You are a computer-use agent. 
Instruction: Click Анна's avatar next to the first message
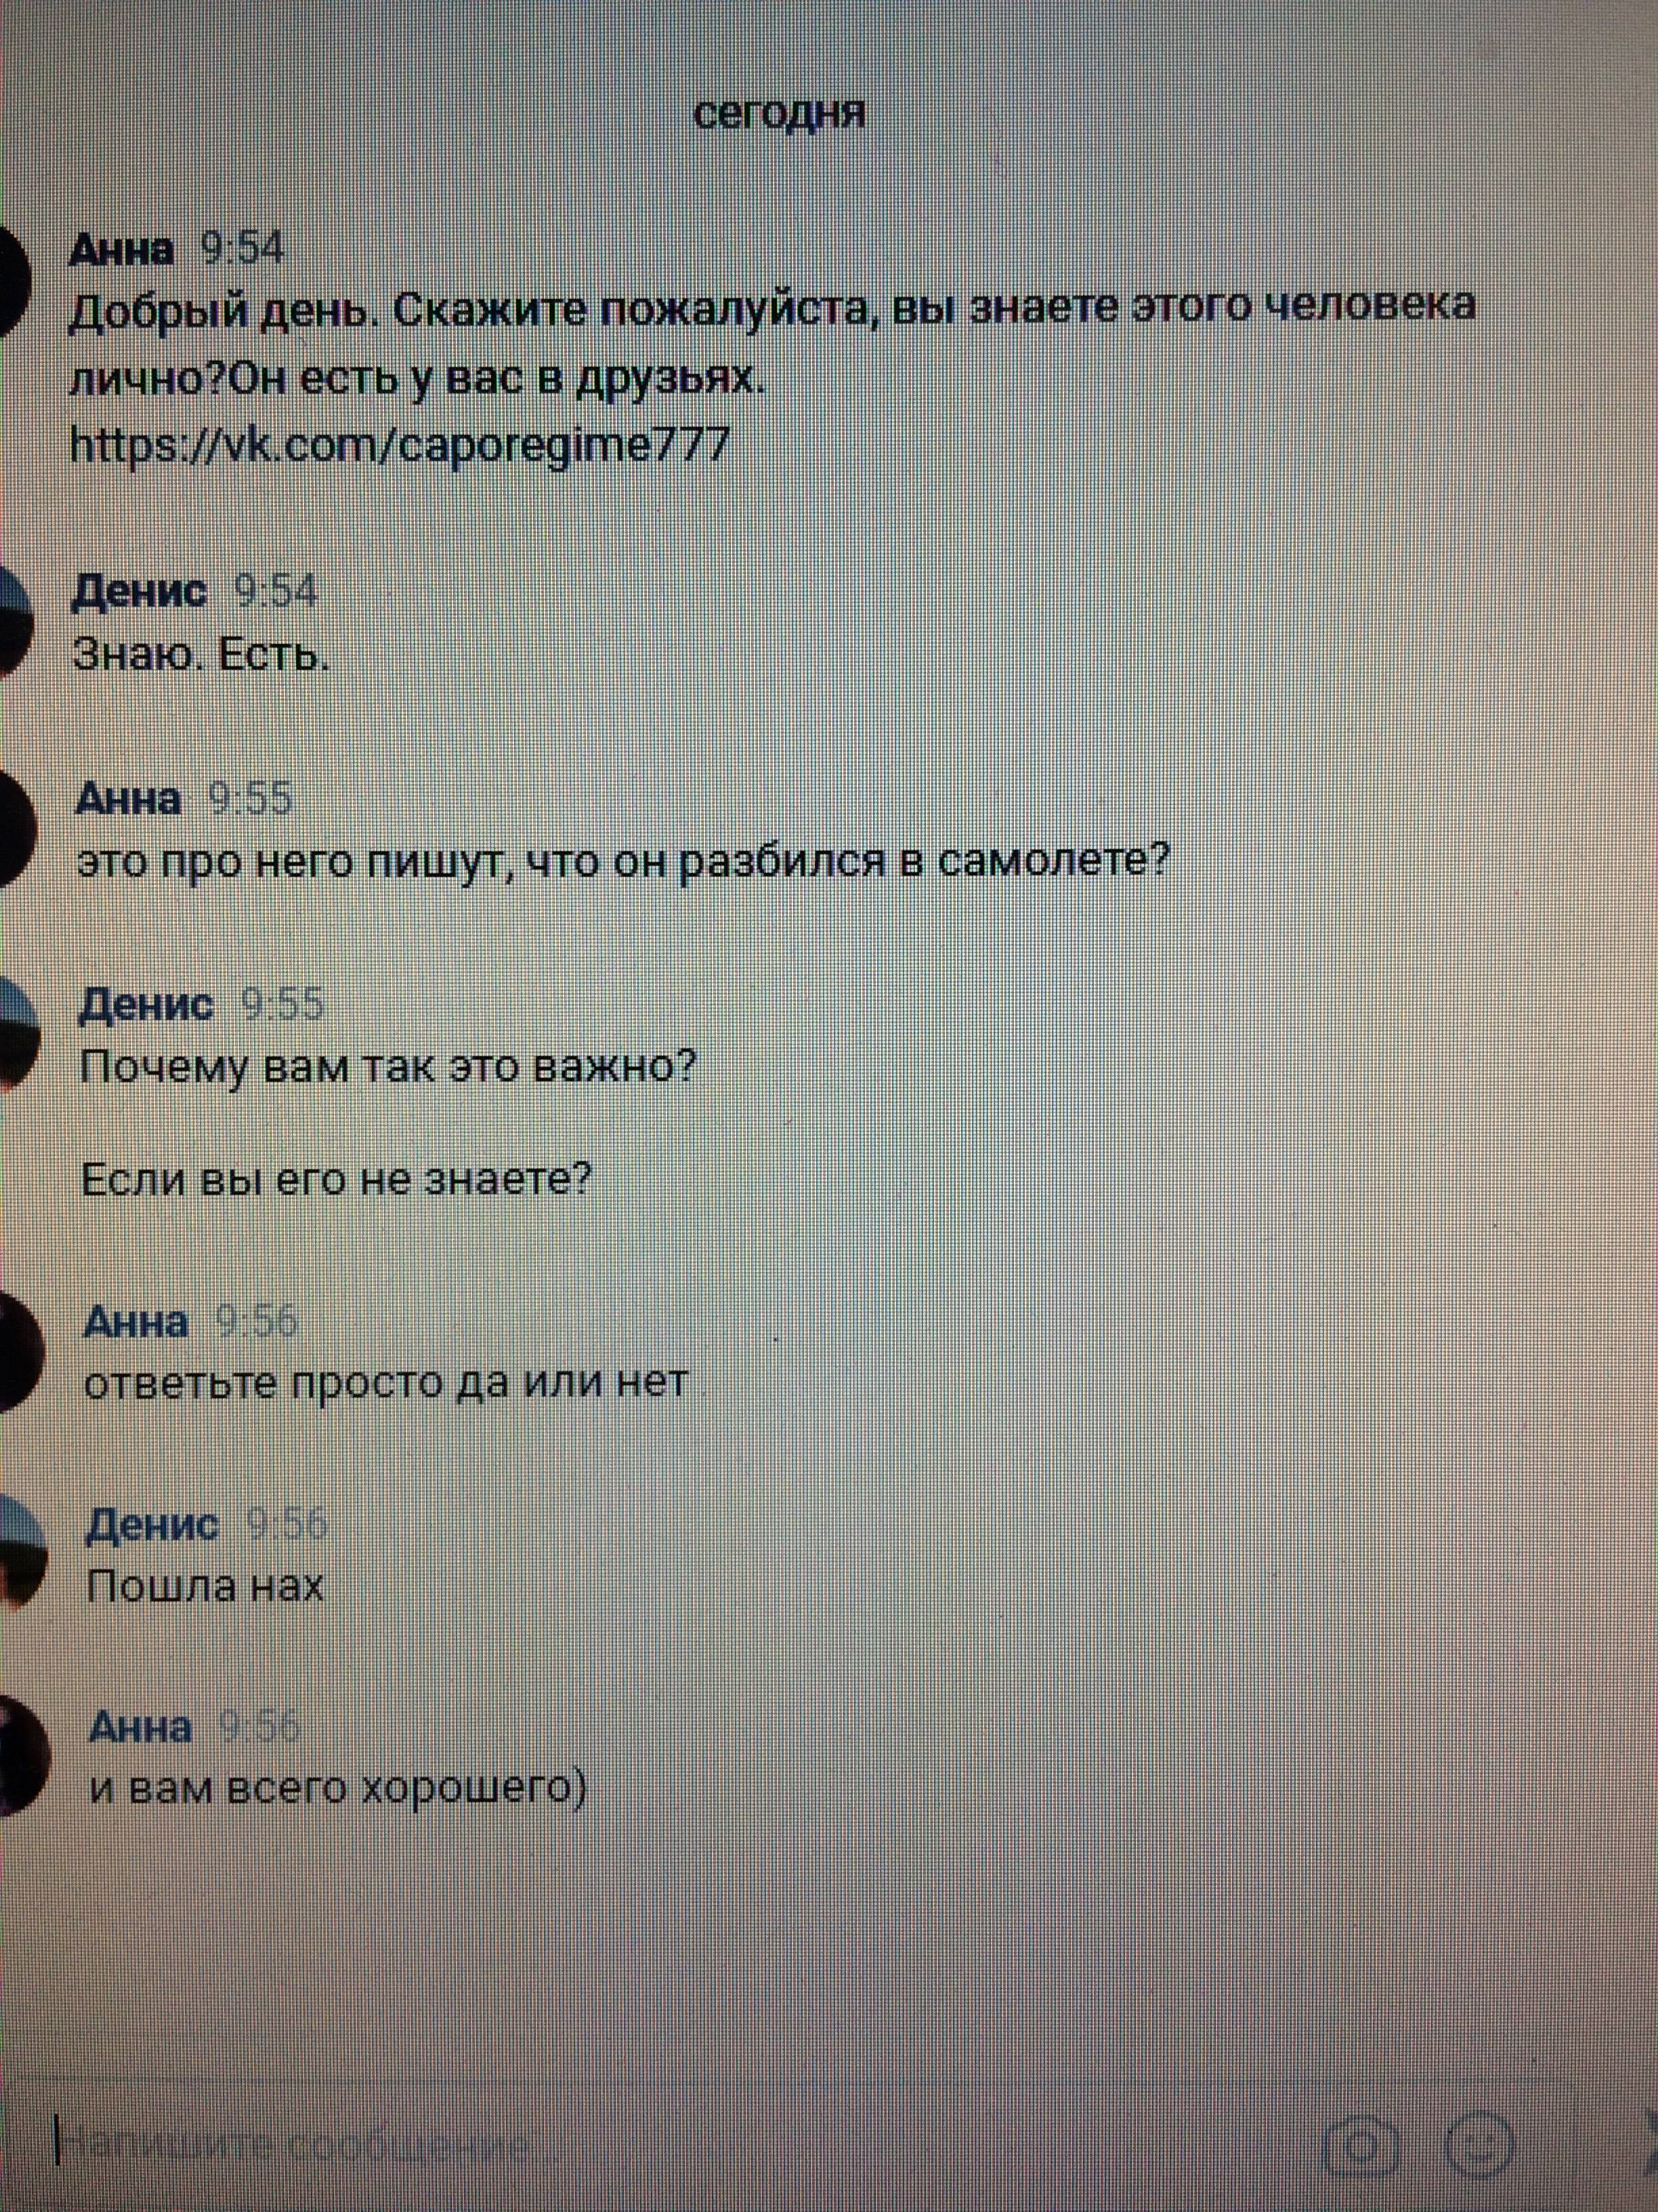coord(14,283)
